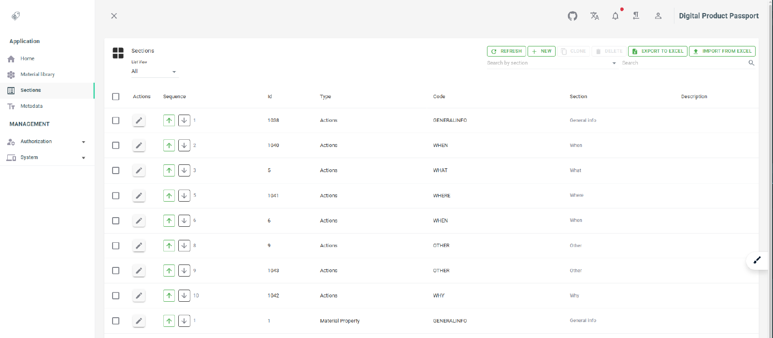Open the GitHub repository icon

click(x=573, y=16)
